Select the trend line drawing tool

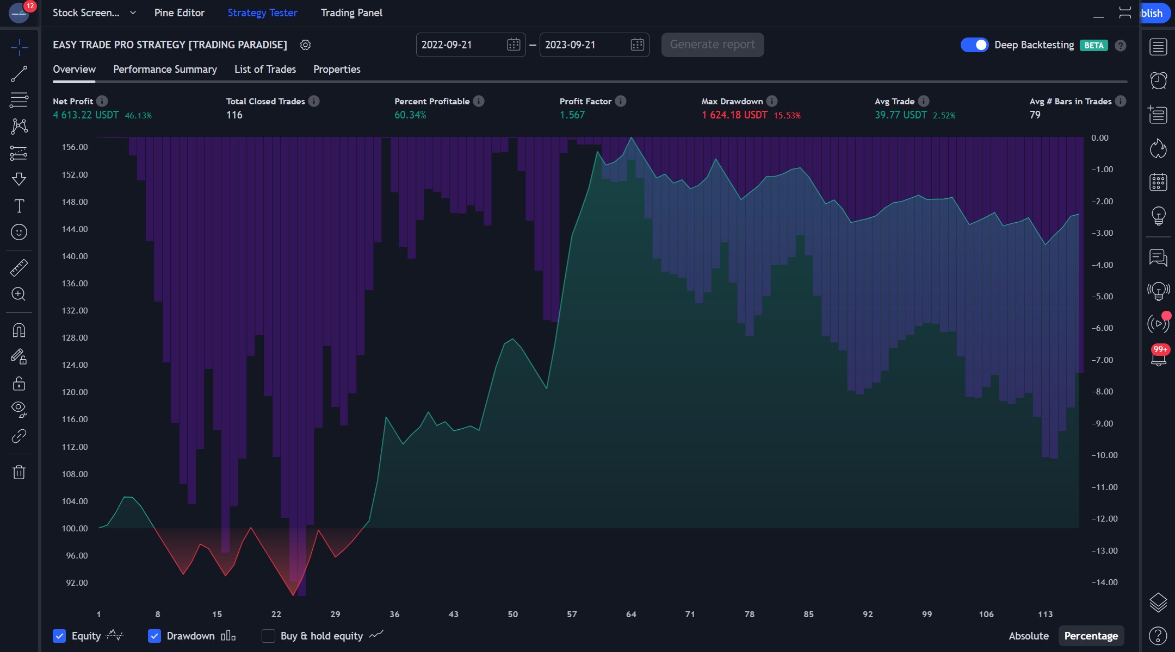19,74
